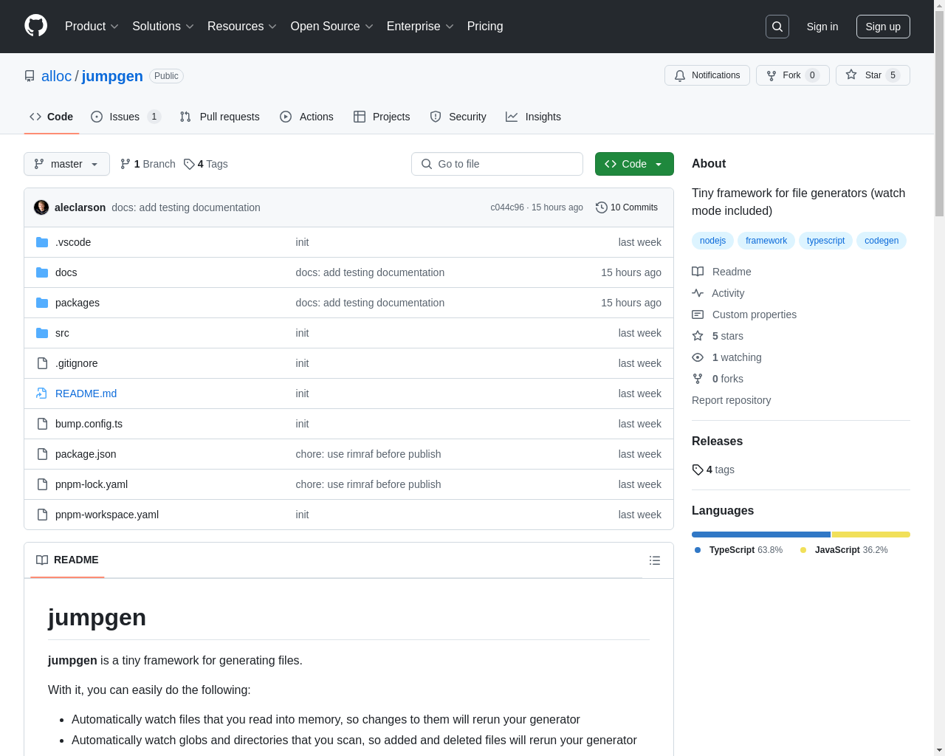View the 10 Commits link
This screenshot has width=945, height=756.
(627, 207)
